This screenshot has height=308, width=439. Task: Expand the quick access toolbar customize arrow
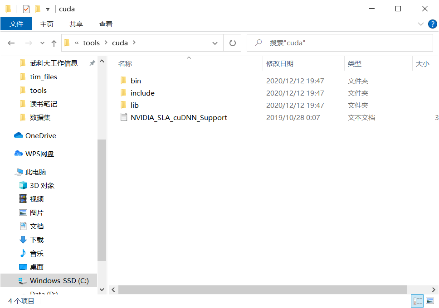click(x=48, y=9)
